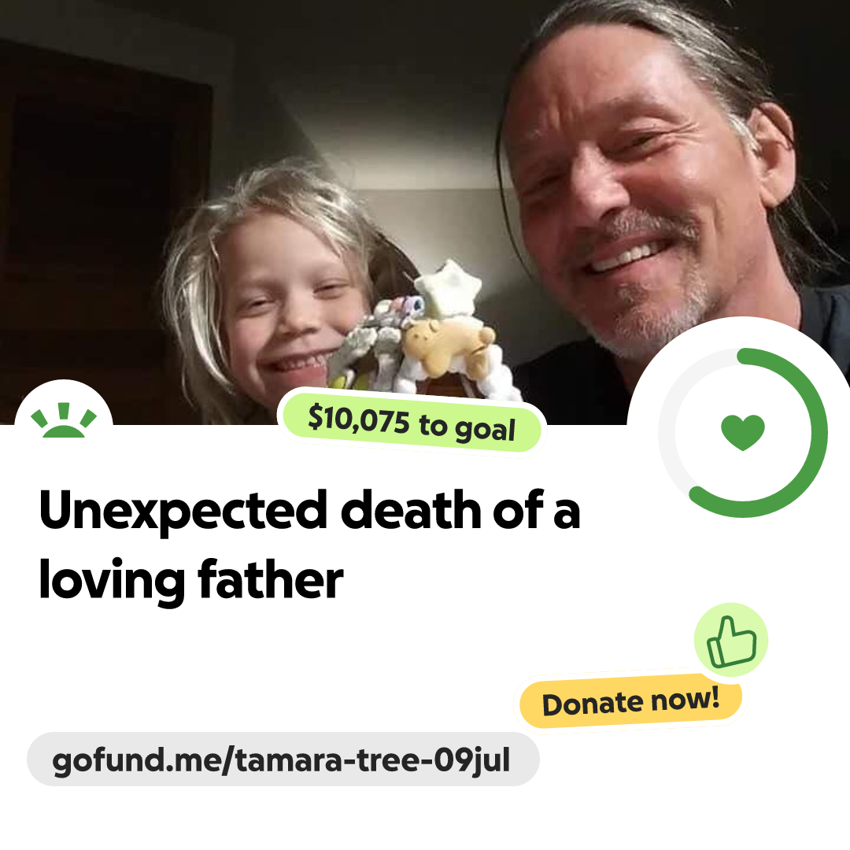Screen dimensions: 850x850
Task: Click the thumbs-up icon
Action: click(x=731, y=640)
